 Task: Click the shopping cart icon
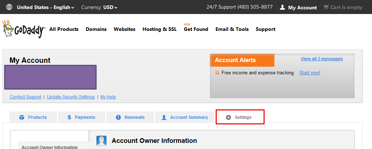click(326, 7)
